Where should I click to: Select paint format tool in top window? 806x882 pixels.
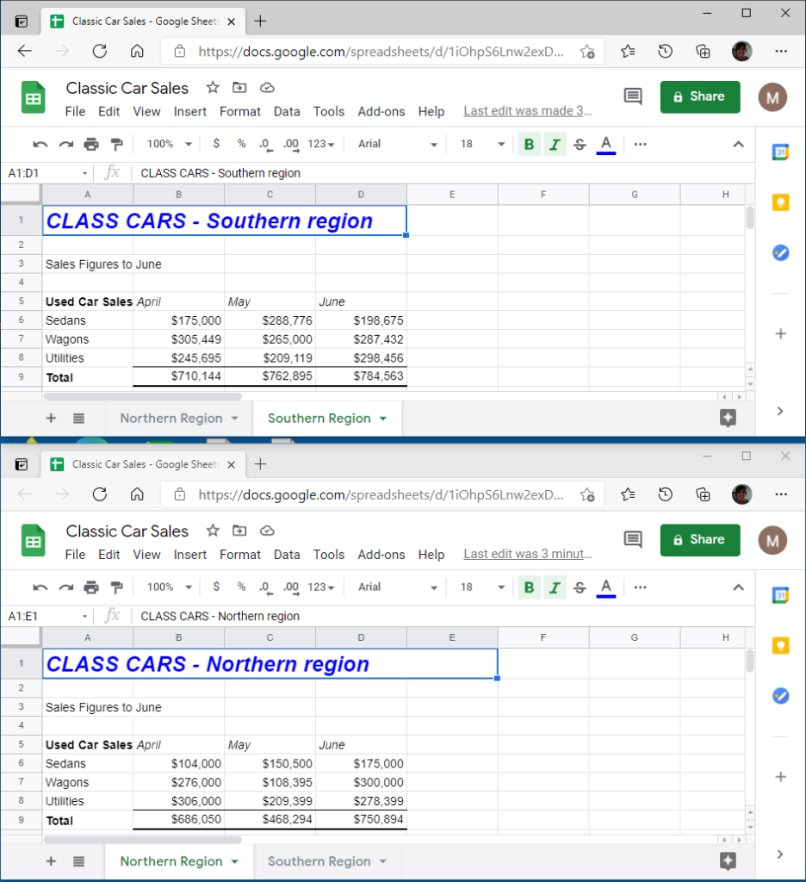point(116,144)
